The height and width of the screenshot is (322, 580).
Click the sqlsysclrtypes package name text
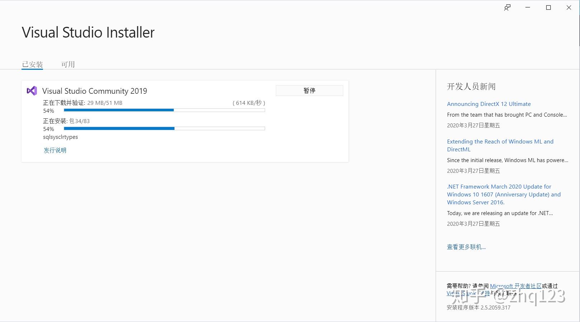(60, 137)
